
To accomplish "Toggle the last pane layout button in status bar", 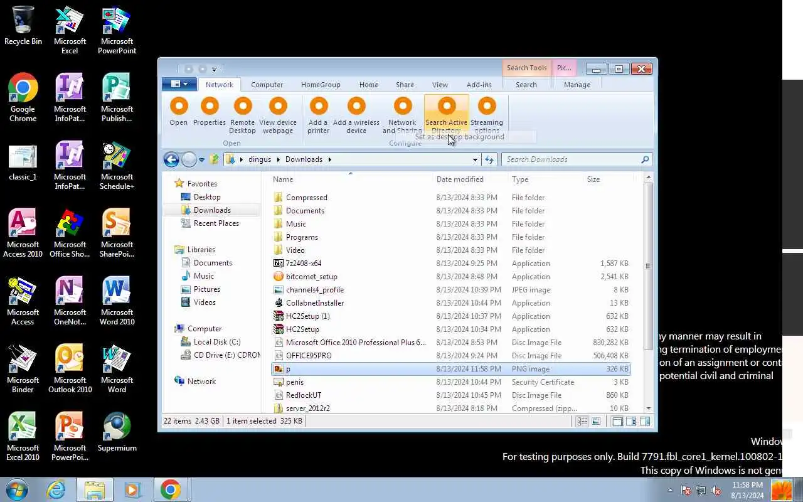I will point(644,422).
